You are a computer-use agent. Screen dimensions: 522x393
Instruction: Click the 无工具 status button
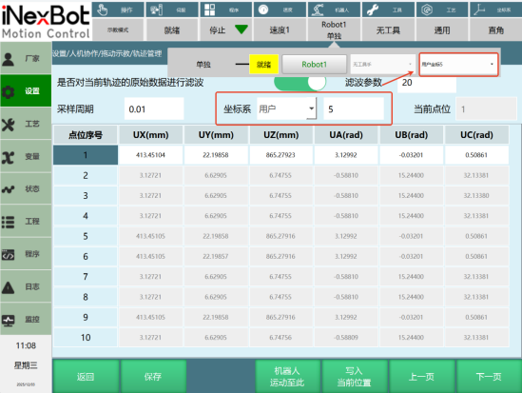coord(388,30)
